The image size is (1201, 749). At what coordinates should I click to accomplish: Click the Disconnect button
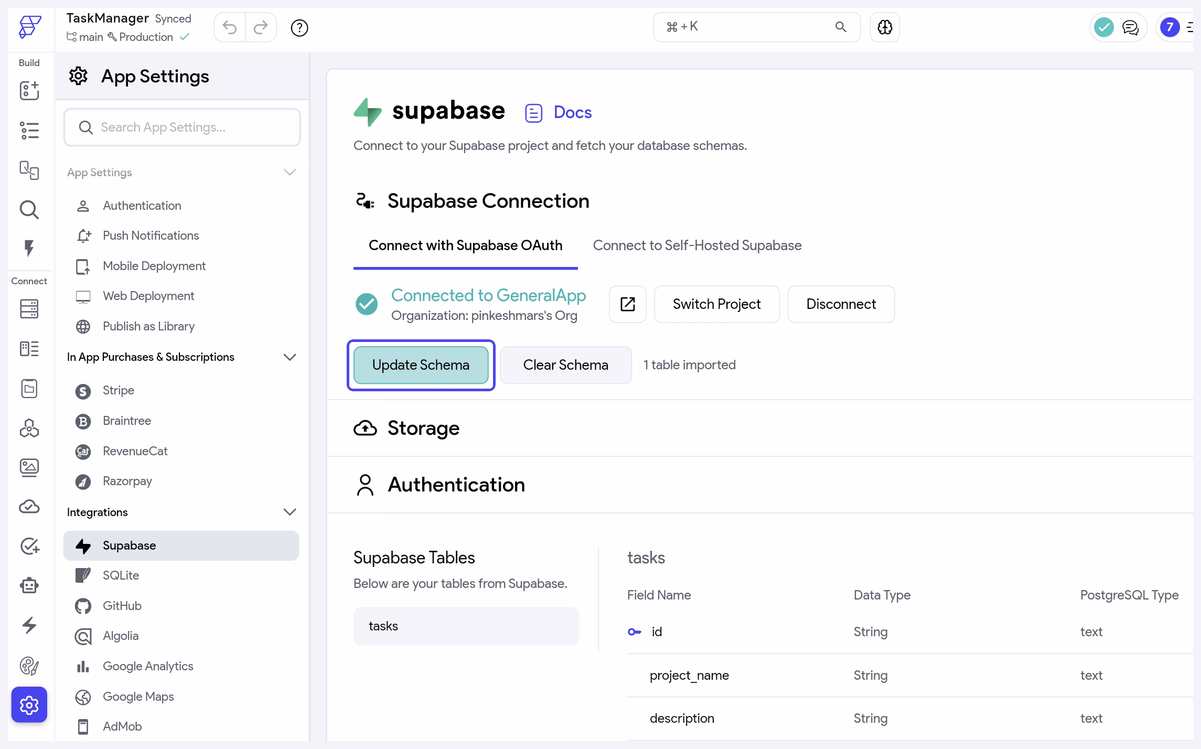[841, 304]
